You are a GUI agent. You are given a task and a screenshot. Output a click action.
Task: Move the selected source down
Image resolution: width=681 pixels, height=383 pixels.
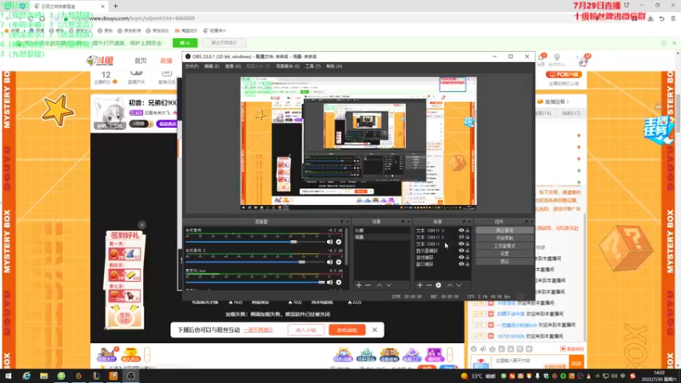tap(459, 285)
